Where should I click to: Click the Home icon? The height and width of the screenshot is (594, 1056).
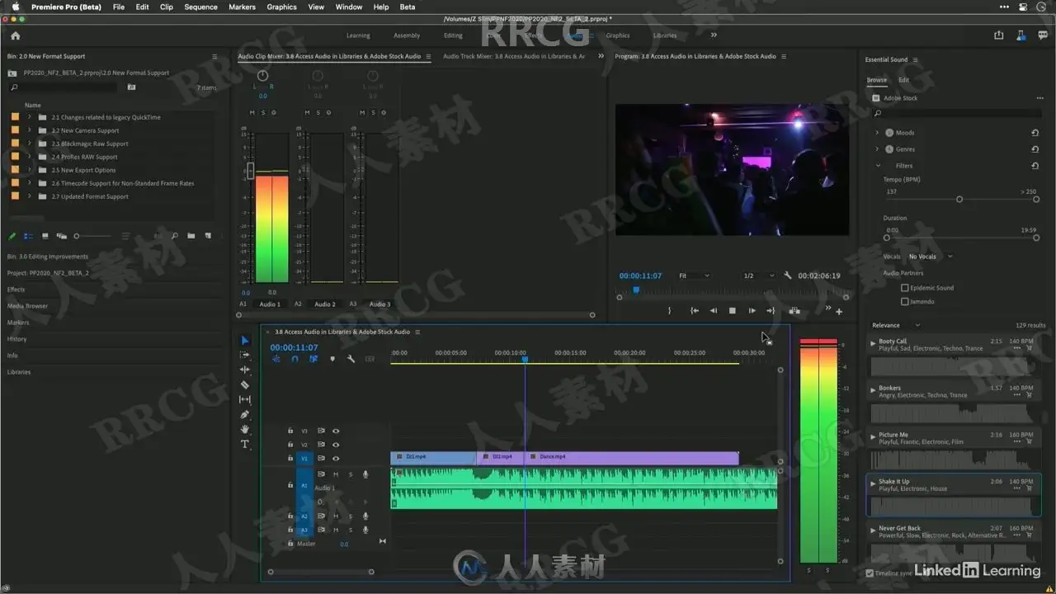tap(15, 35)
